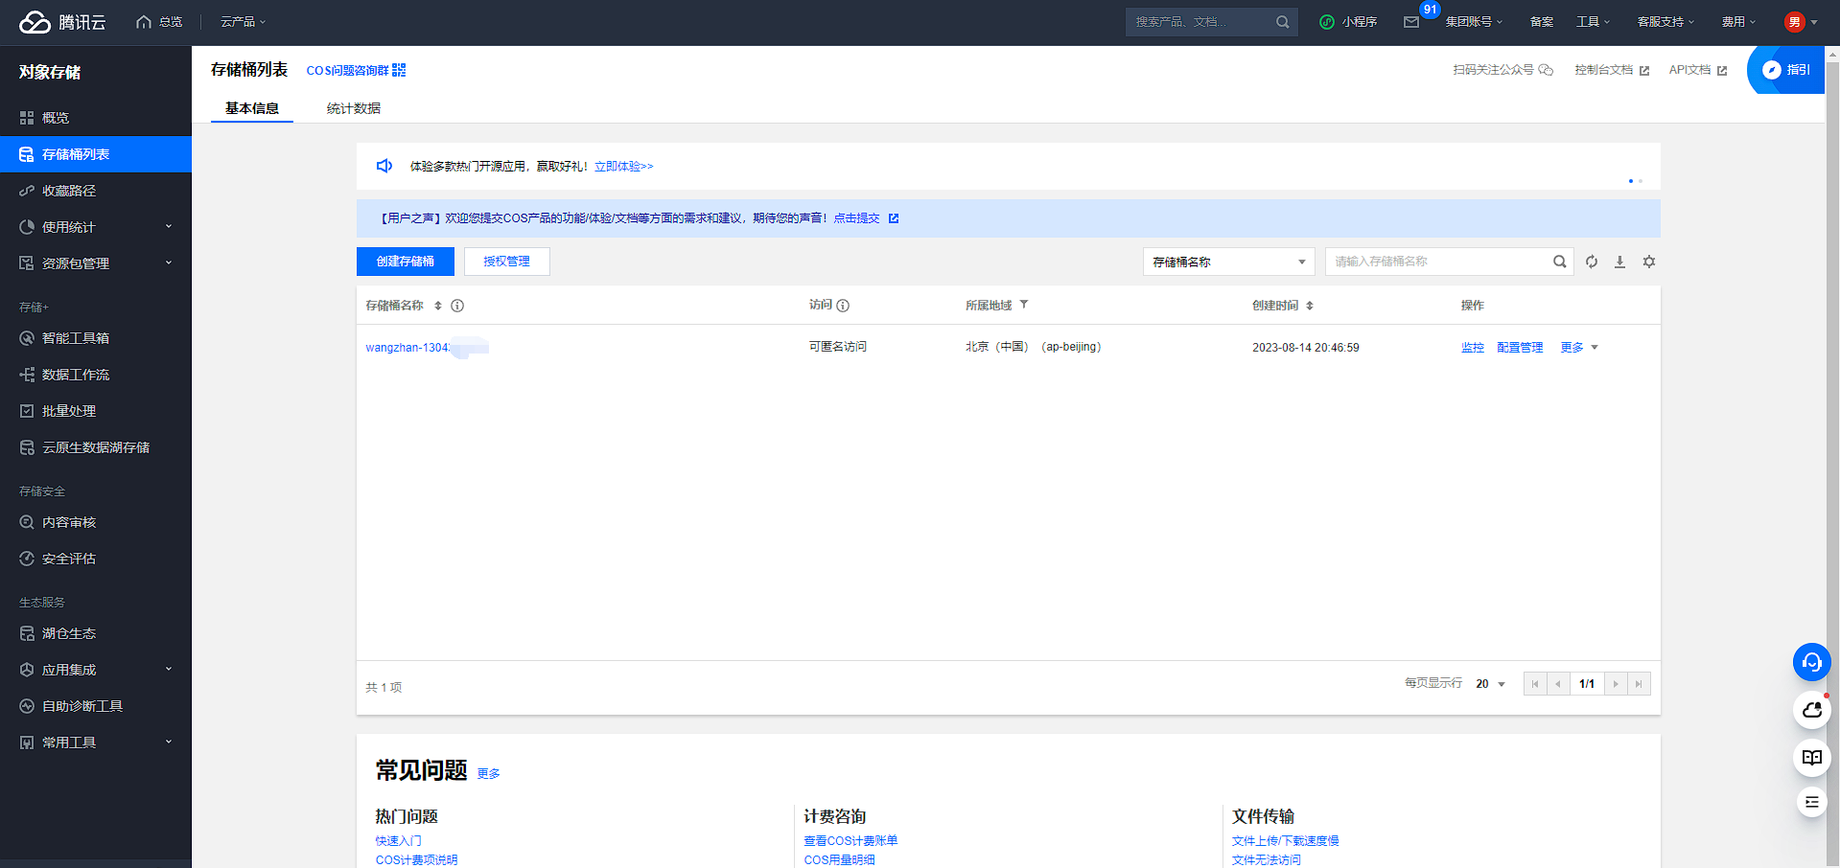Expand 应用集成 sidebar section

point(96,670)
